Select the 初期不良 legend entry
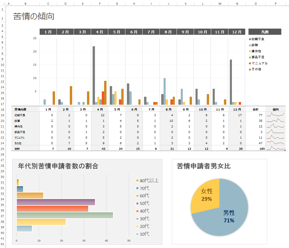 [x=256, y=39]
